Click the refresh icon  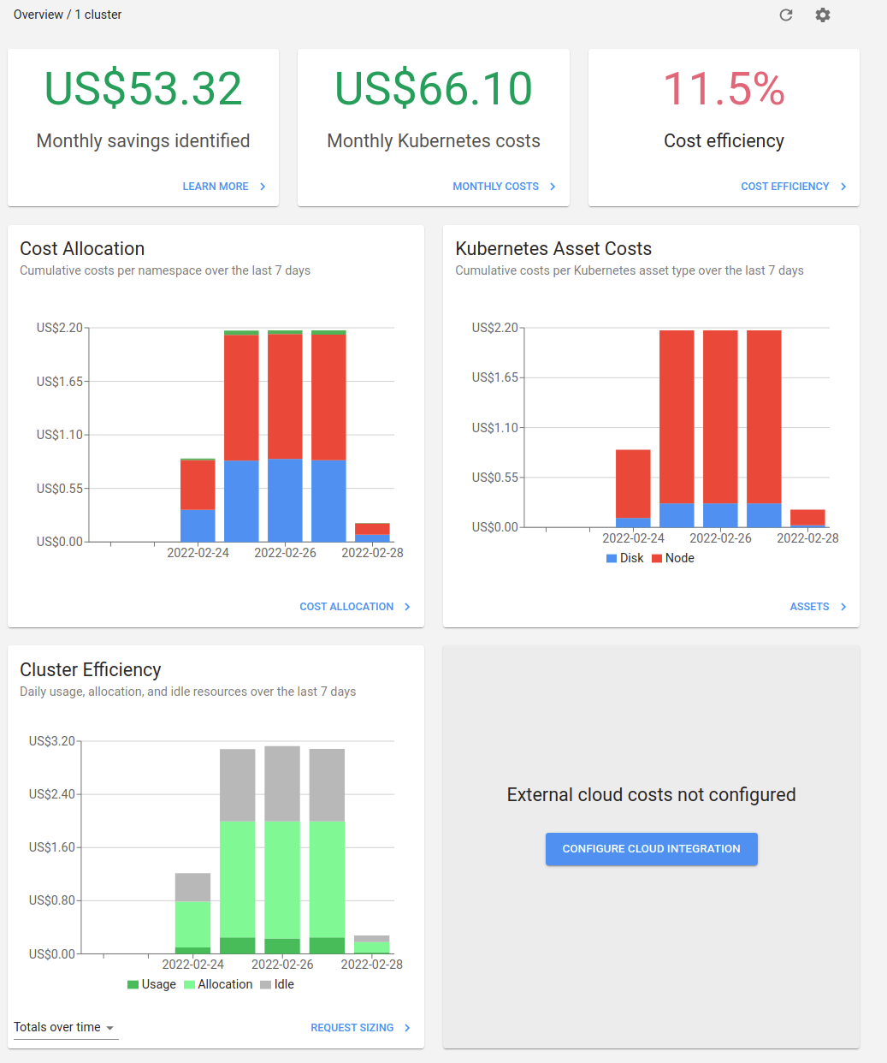click(786, 15)
